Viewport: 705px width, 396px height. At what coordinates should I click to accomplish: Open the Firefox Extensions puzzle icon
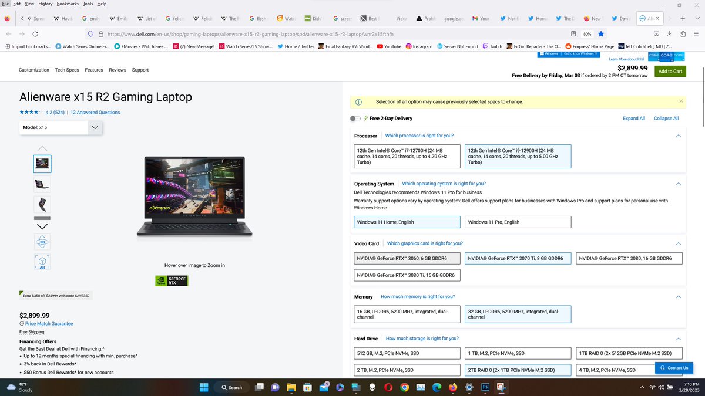tap(683, 34)
